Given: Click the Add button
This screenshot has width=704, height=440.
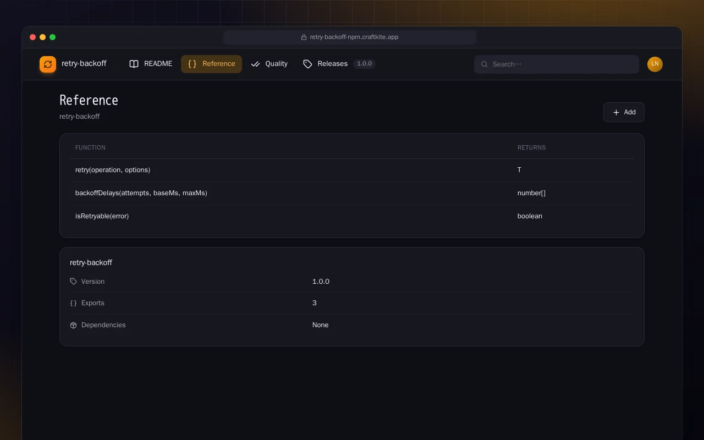Looking at the screenshot, I should 624,112.
